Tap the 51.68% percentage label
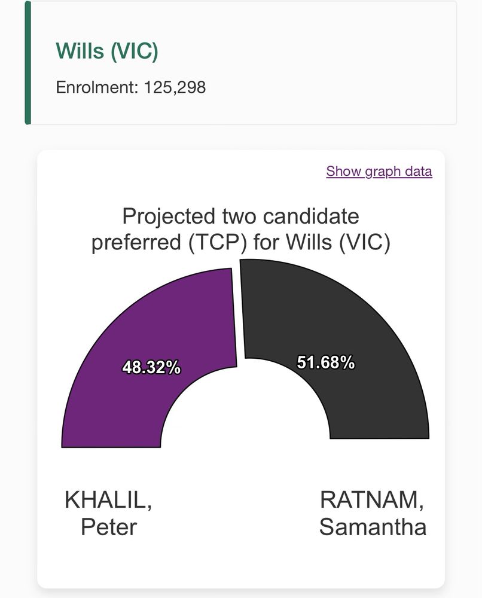482x598 pixels. (326, 362)
